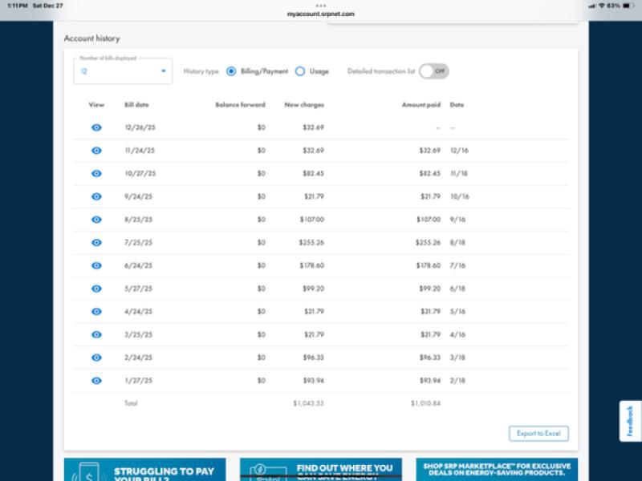Open the 7/25/25 bill view
Image resolution: width=642 pixels, height=481 pixels.
(x=97, y=242)
